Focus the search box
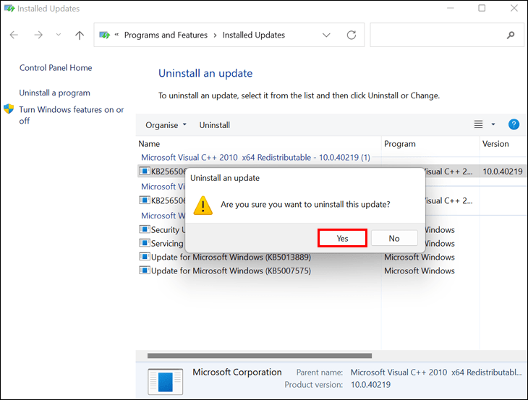 447,35
